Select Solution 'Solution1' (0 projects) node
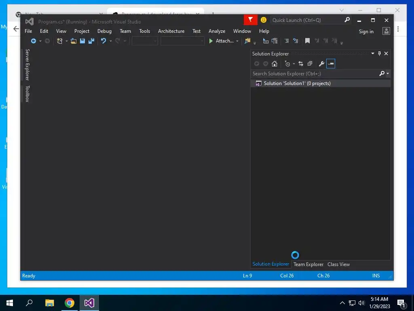The height and width of the screenshot is (311, 414). (321, 83)
